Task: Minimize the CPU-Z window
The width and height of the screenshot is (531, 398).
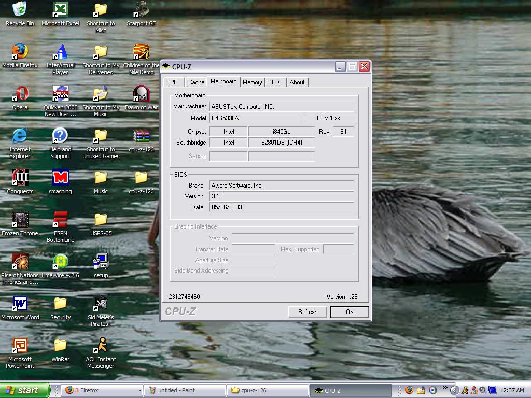Action: click(x=340, y=67)
